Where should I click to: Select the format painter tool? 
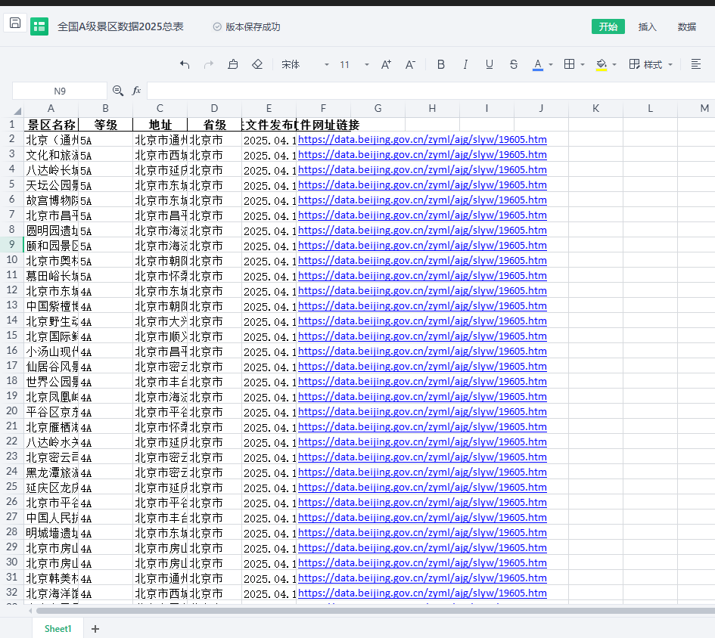[x=232, y=65]
